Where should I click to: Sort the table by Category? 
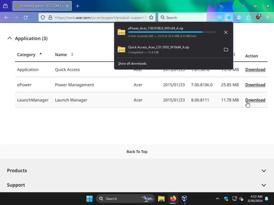(29, 54)
